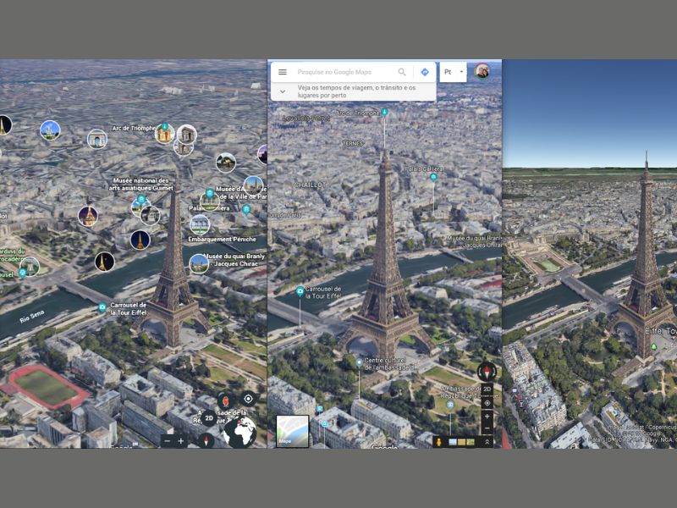Zoom out with minus in middle panel
The width and height of the screenshot is (677, 508).
[x=487, y=428]
